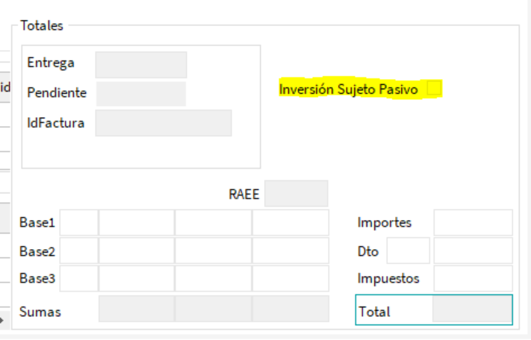Enable the Inversión Sujeto Pasivo checkbox
The width and height of the screenshot is (531, 340).
click(434, 89)
